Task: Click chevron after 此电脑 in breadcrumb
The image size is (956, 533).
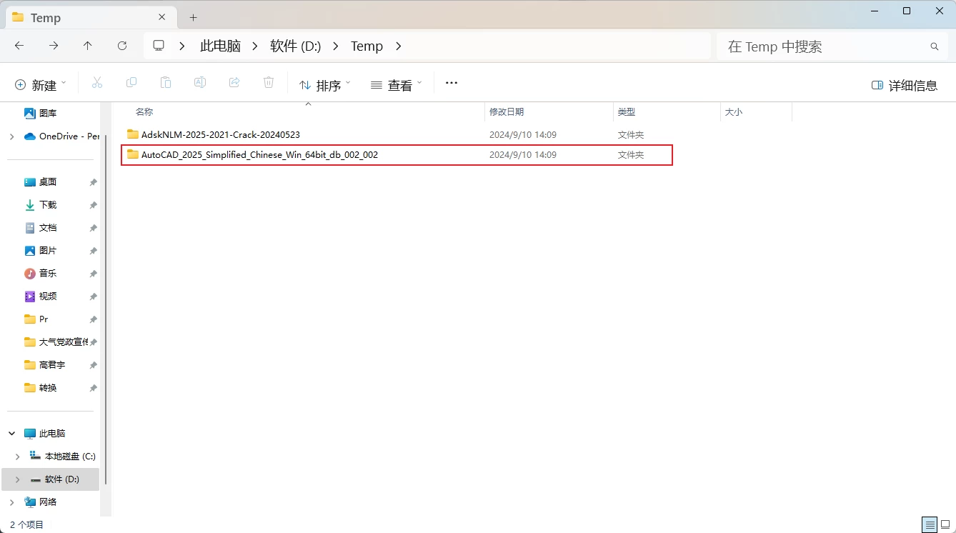Action: click(x=255, y=46)
